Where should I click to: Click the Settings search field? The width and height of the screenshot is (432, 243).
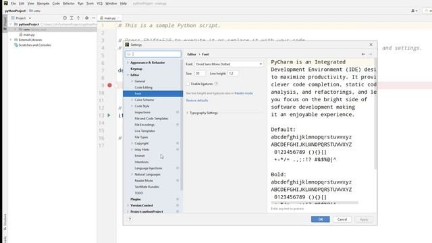coord(153,54)
